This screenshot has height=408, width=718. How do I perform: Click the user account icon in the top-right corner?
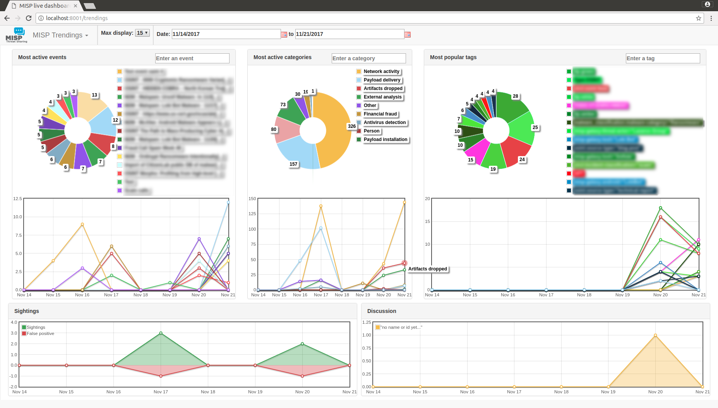tap(708, 4)
